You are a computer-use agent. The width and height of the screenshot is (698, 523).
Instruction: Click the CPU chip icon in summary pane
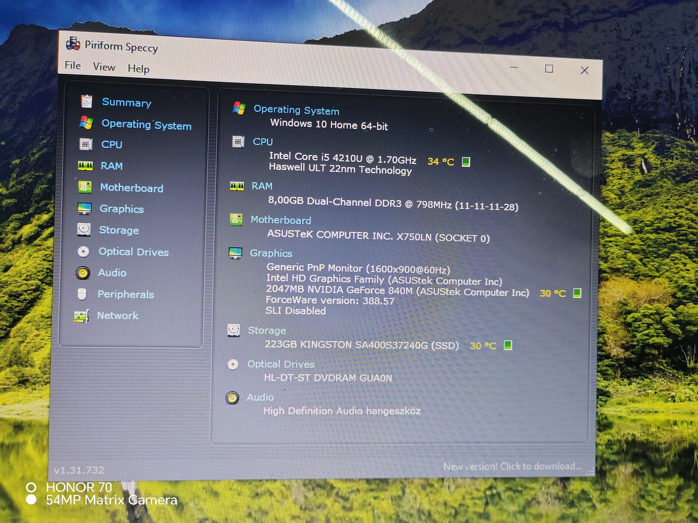pyautogui.click(x=238, y=141)
